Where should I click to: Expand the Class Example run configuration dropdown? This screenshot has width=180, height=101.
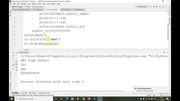[142, 7]
